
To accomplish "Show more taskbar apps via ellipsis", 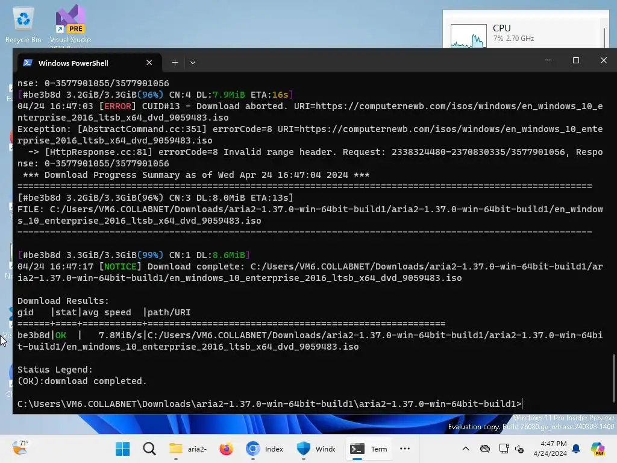I will (405, 449).
